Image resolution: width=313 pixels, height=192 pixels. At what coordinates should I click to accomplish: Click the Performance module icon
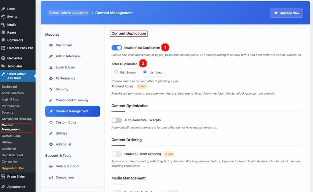click(51, 78)
